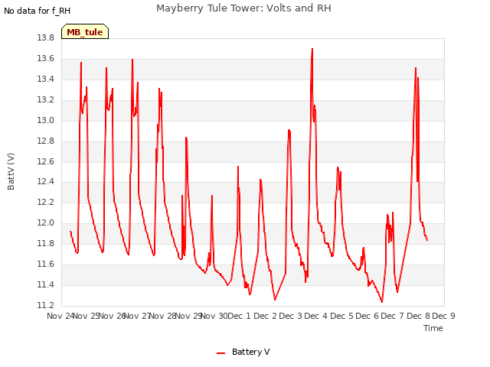Click the Nov 26 x-axis date label

112,316
